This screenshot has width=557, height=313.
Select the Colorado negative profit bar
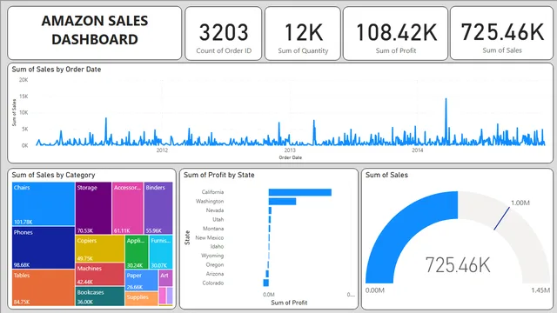[265, 283]
